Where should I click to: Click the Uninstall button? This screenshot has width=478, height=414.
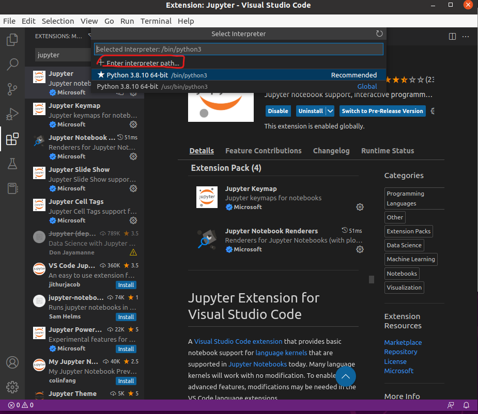311,111
